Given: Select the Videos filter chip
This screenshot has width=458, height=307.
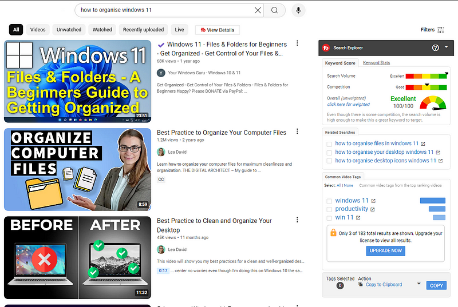Looking at the screenshot, I should click(38, 30).
